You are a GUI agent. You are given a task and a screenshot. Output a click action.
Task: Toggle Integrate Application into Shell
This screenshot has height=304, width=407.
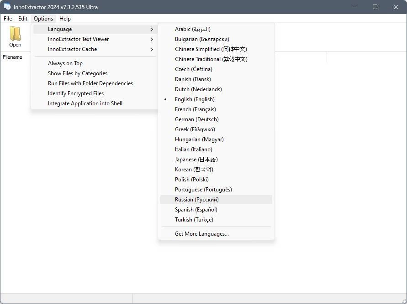pyautogui.click(x=95, y=103)
